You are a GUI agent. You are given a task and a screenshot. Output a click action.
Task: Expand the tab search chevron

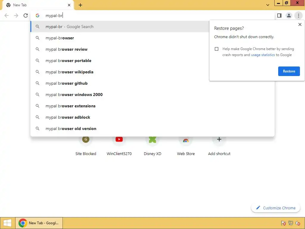[x=268, y=5]
